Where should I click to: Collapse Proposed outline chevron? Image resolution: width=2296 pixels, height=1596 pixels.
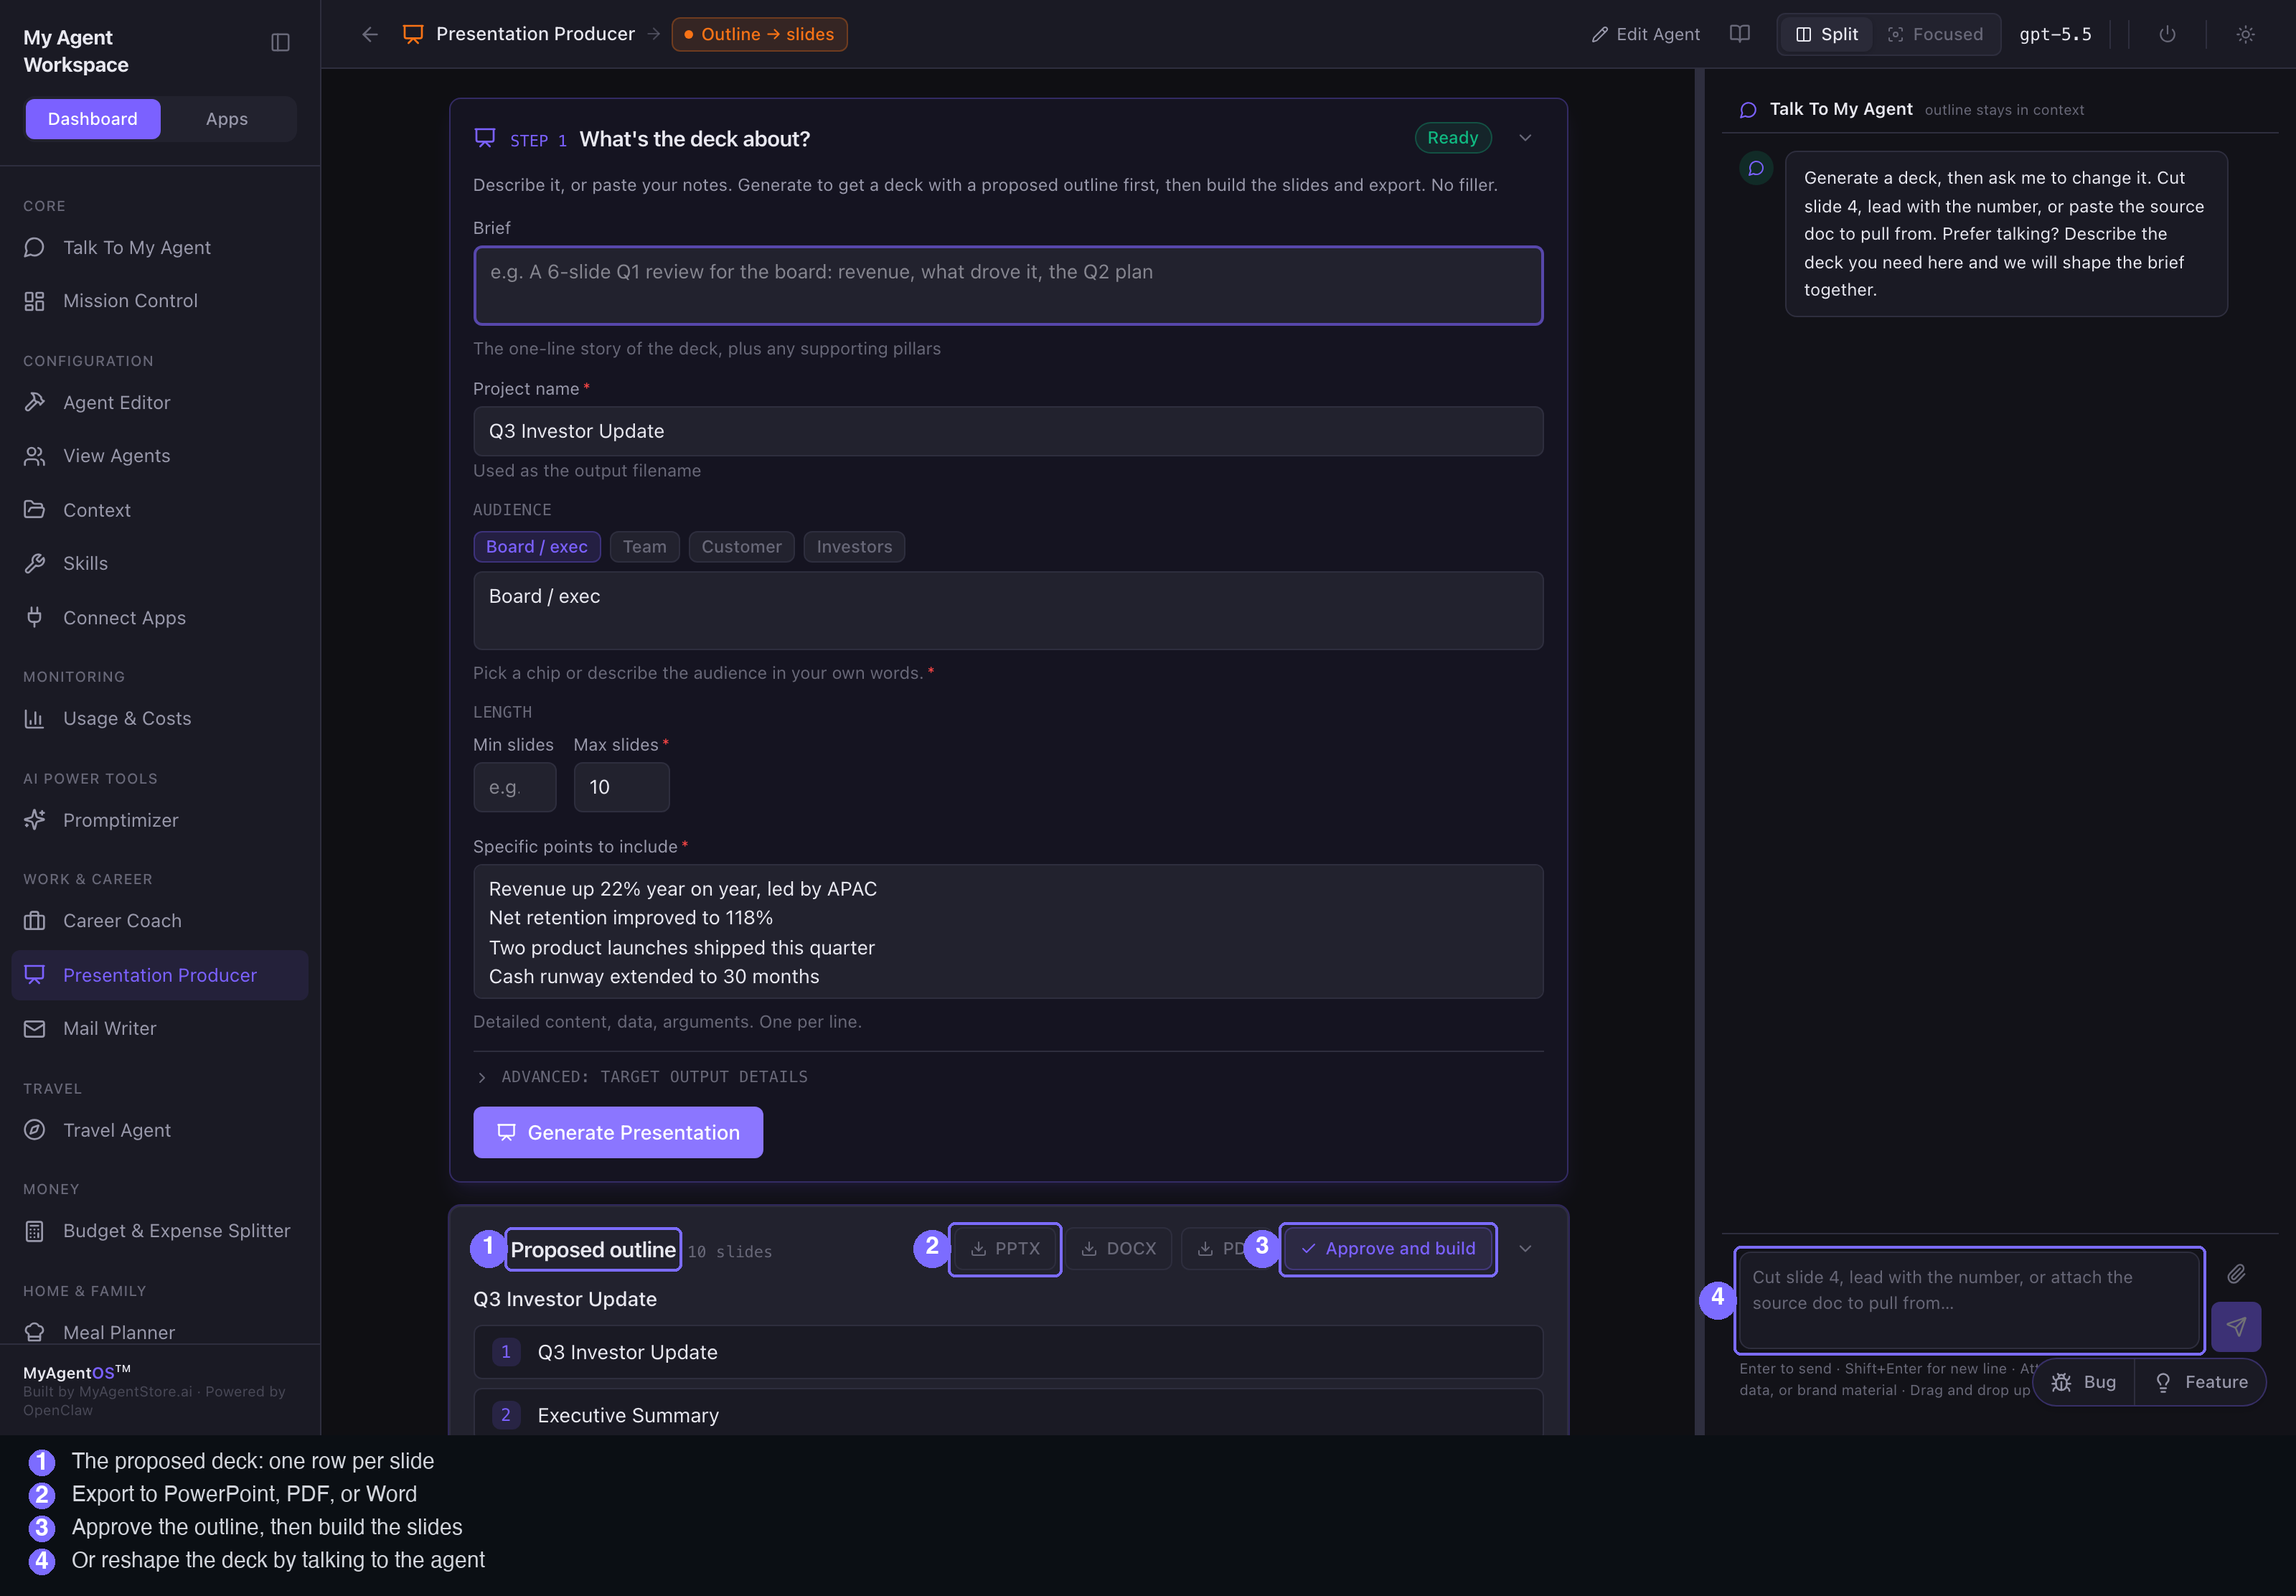pos(1525,1248)
